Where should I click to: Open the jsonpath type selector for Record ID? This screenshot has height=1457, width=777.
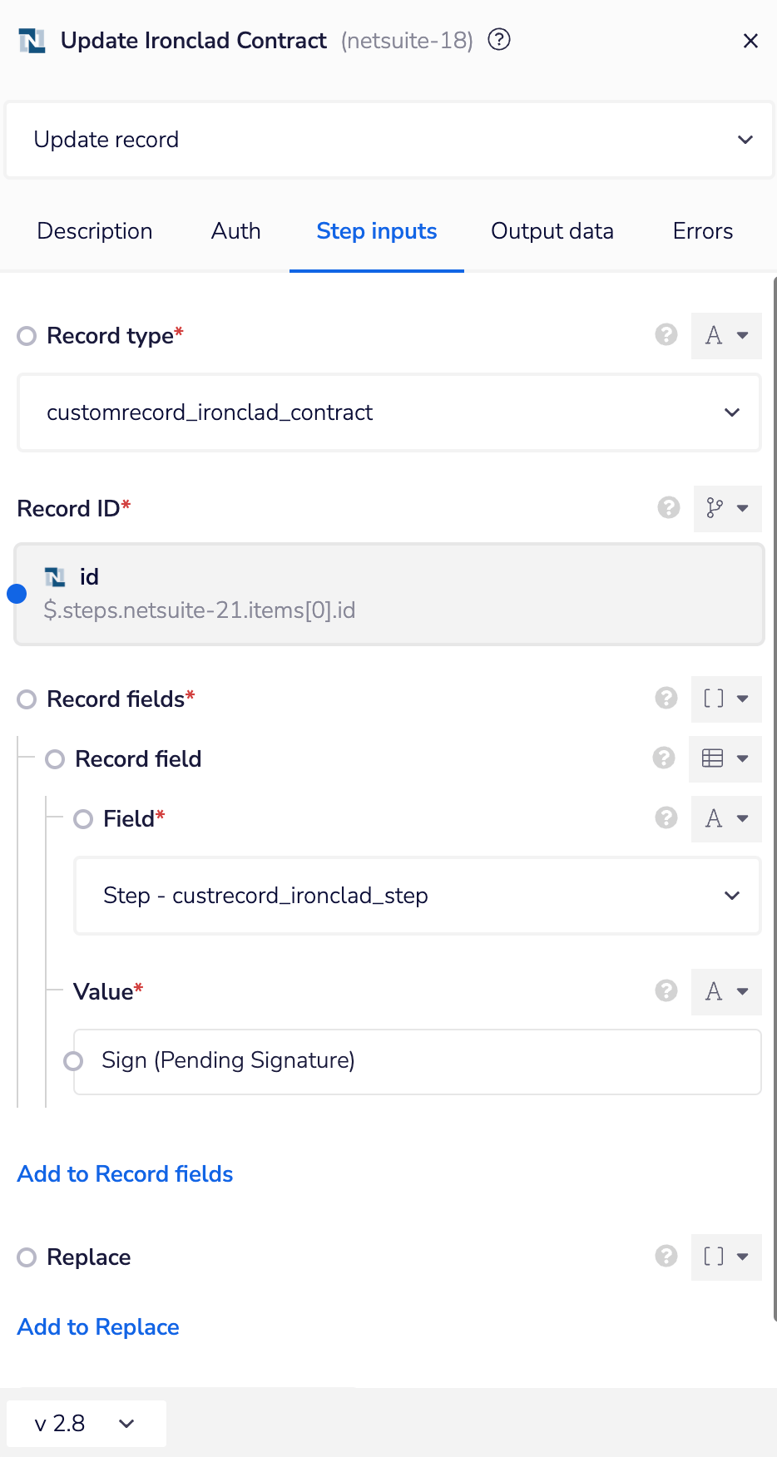[726, 508]
